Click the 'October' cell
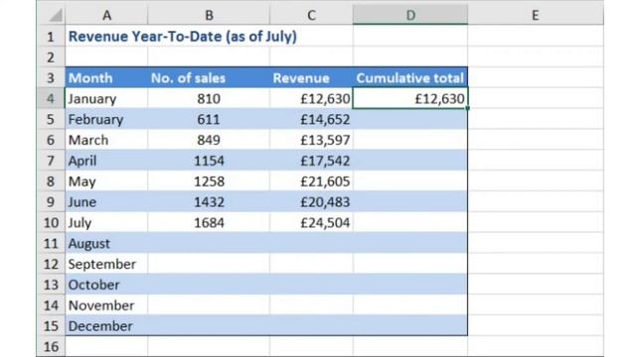The width and height of the screenshot is (636, 357). point(106,285)
